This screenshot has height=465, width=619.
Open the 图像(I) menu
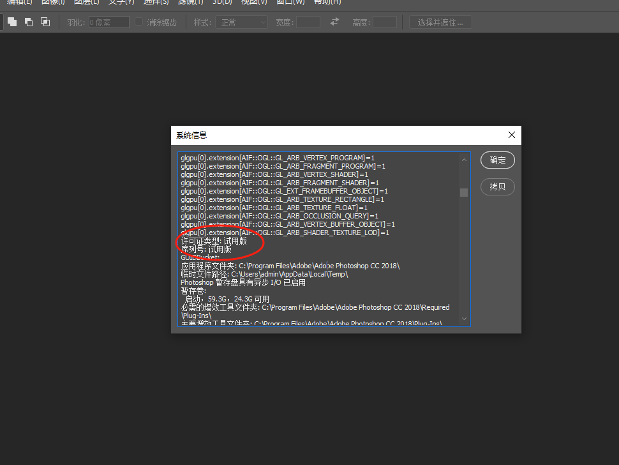pyautogui.click(x=53, y=3)
